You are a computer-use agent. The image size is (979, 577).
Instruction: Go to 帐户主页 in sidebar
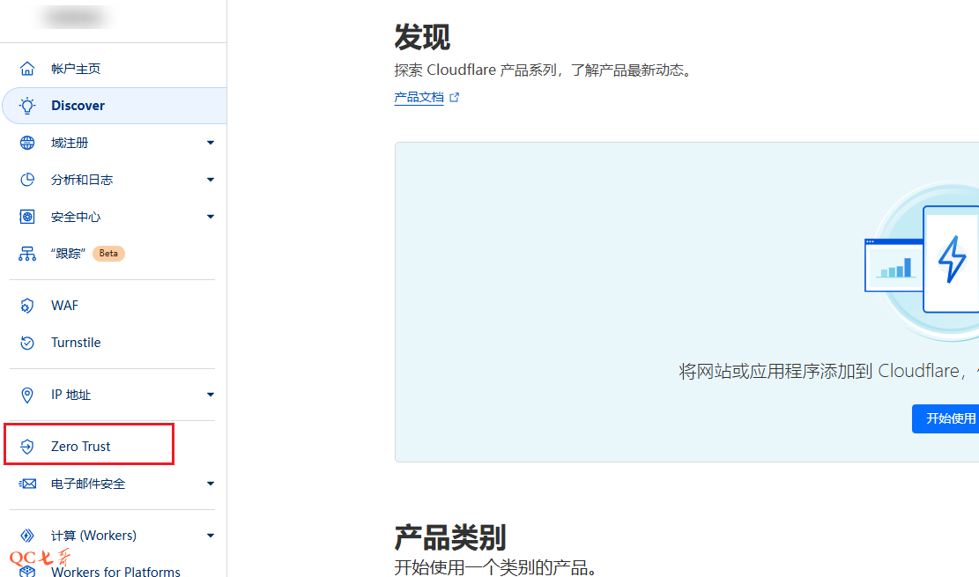(x=76, y=69)
